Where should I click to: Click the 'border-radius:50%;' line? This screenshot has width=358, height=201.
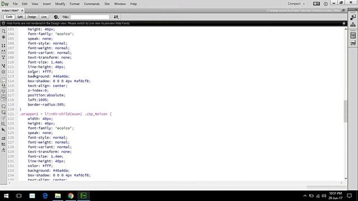pyautogui.click(x=46, y=104)
